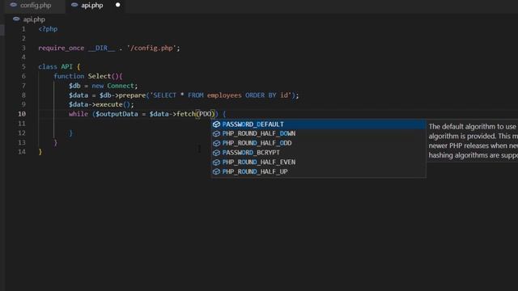
Task: Click constant icon beside PASSWORD_BCRYPT
Action: tap(216, 153)
